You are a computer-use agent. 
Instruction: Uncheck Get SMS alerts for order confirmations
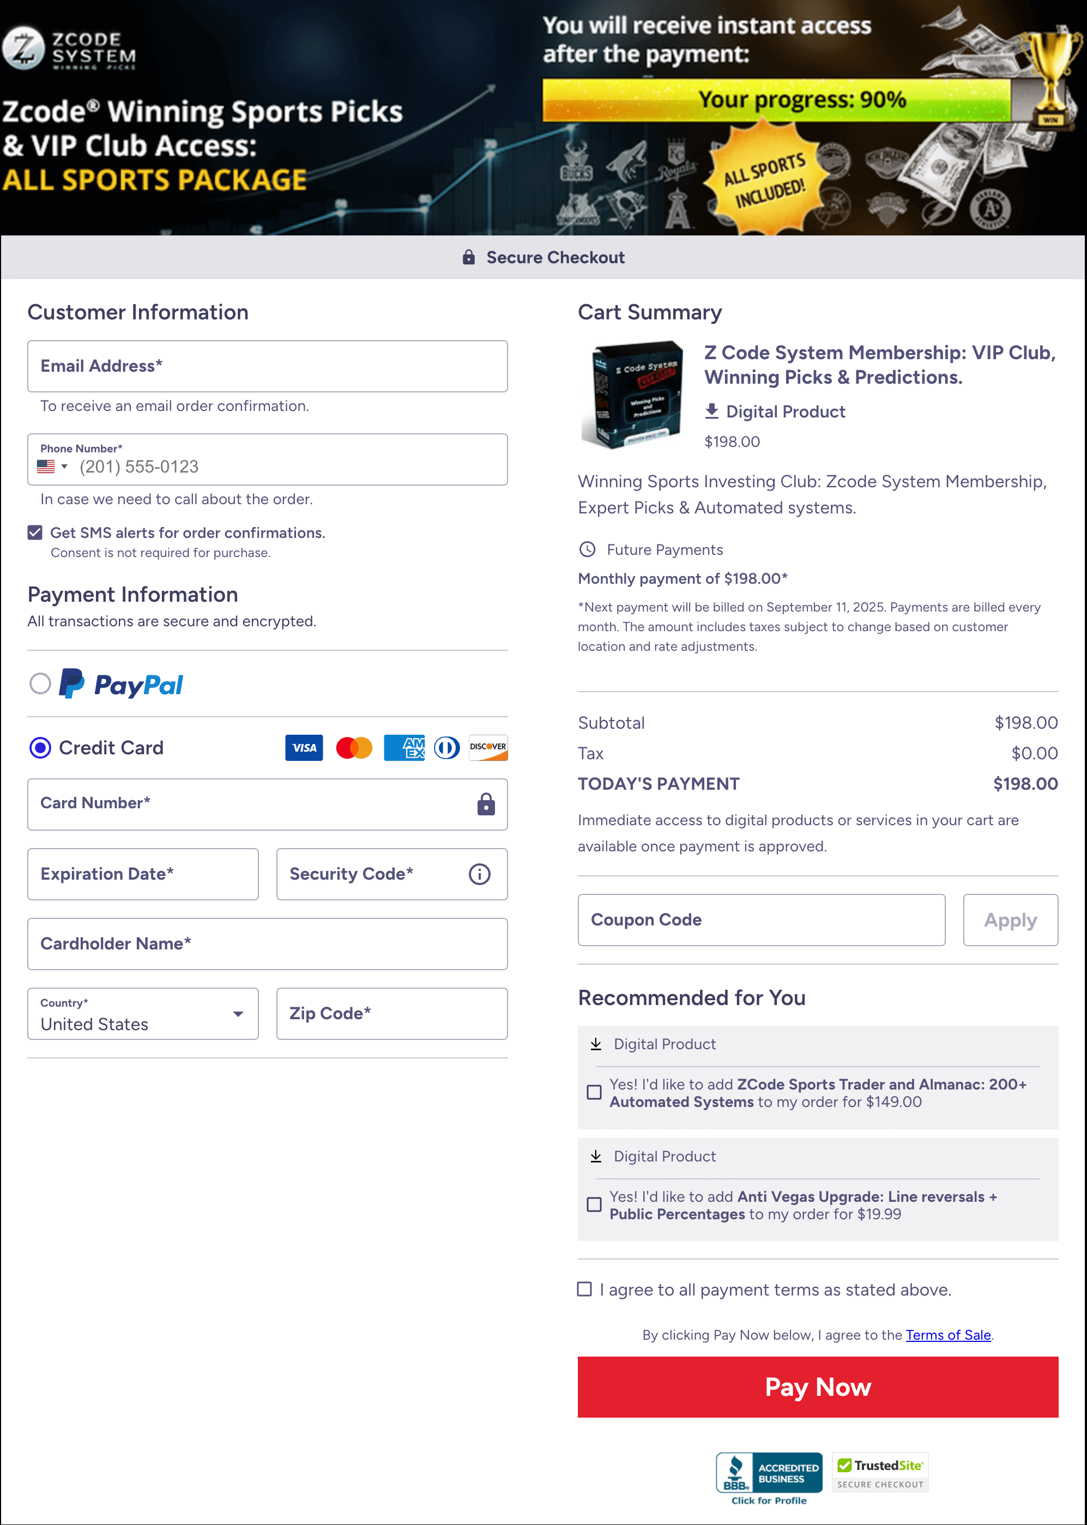[x=35, y=532]
